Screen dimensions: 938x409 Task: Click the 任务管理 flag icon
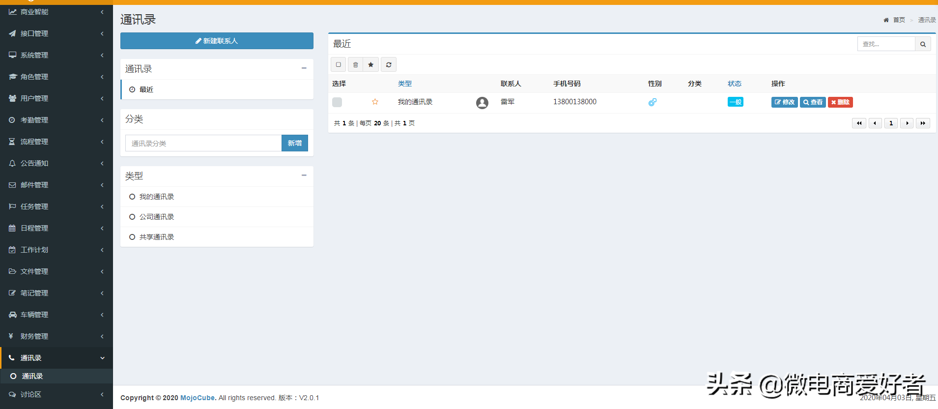pyautogui.click(x=12, y=206)
